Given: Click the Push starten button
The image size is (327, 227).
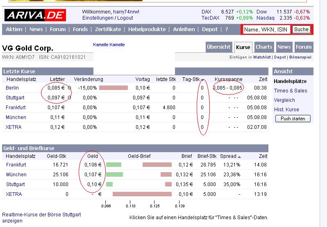Looking at the screenshot, I should pos(293,119).
